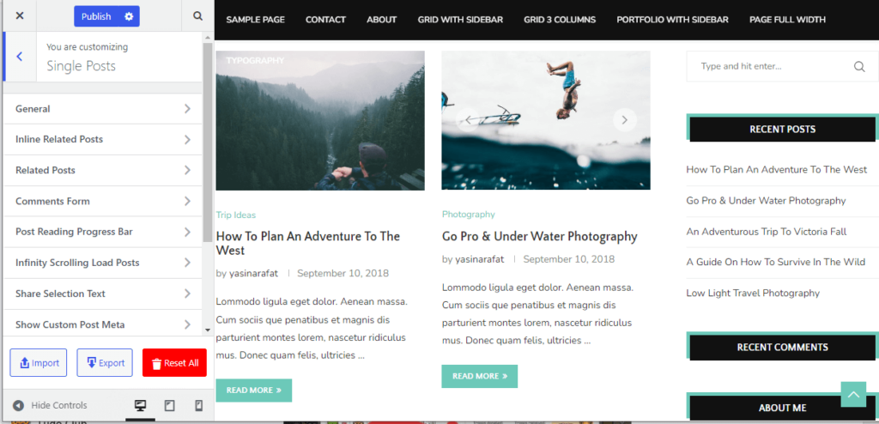This screenshot has width=879, height=424.
Task: Expand the Inline Related Posts section
Action: click(103, 140)
